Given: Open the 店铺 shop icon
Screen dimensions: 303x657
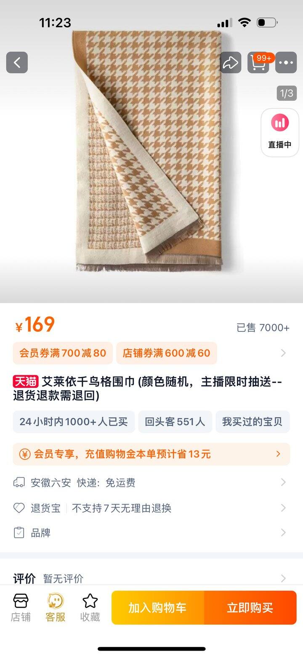Looking at the screenshot, I should (x=21, y=608).
